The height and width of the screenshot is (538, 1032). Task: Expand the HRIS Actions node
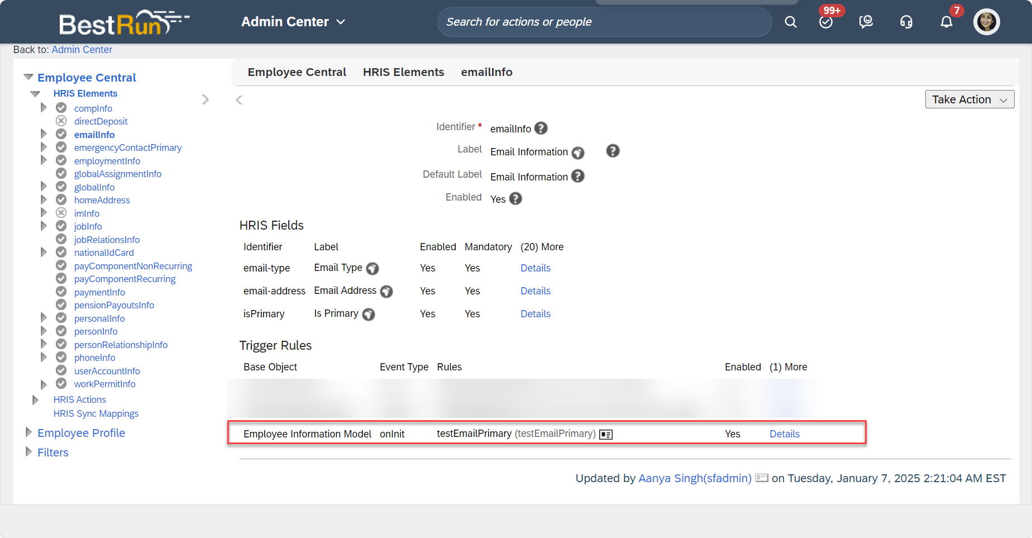pyautogui.click(x=35, y=400)
